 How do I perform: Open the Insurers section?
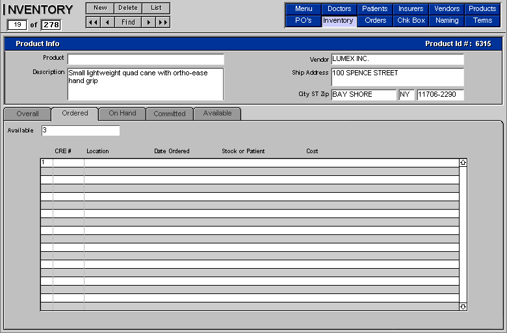[411, 8]
